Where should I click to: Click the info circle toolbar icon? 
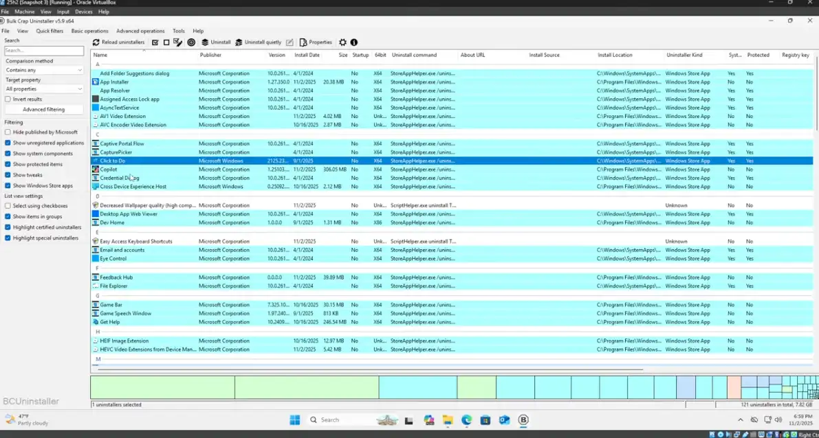[354, 43]
